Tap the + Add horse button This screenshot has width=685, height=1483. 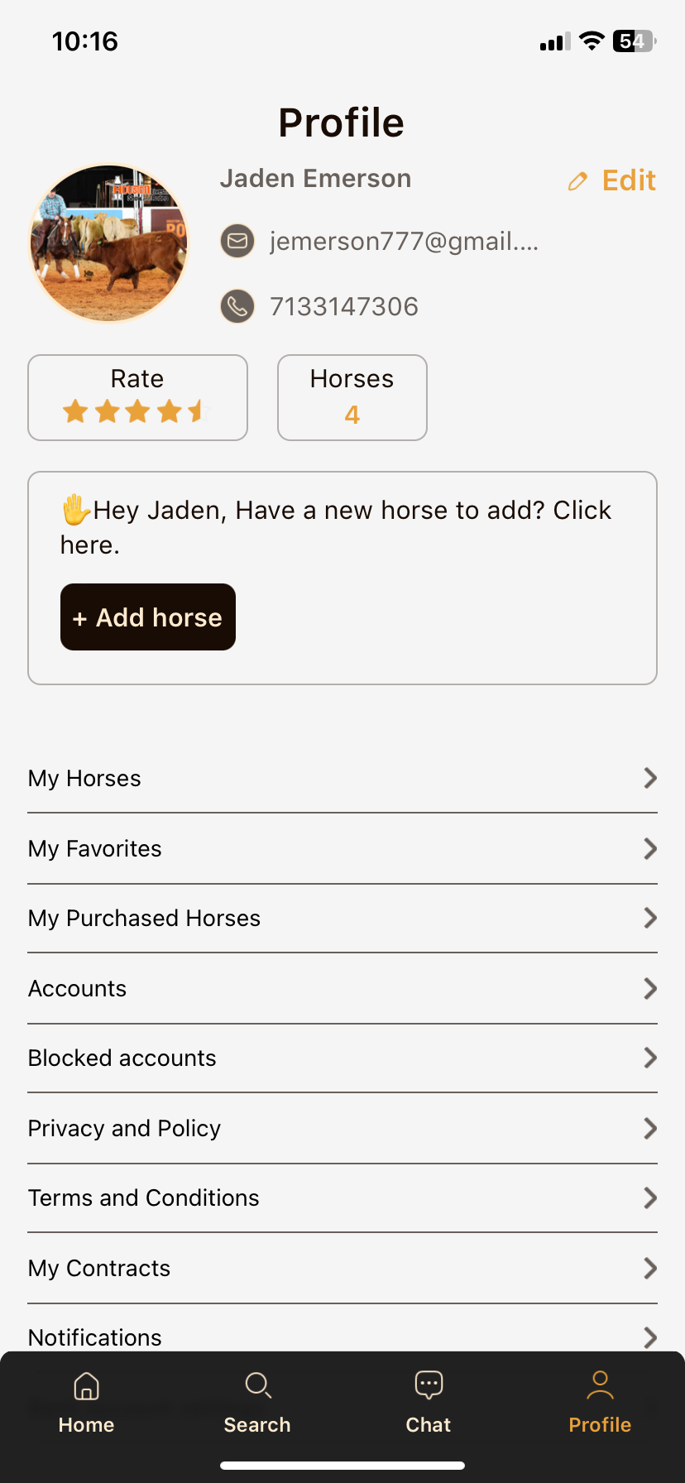[147, 617]
